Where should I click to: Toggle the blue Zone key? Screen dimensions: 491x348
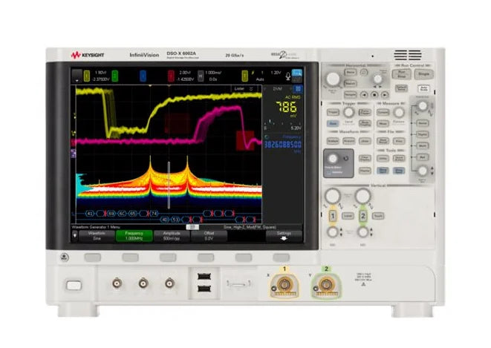333,123
